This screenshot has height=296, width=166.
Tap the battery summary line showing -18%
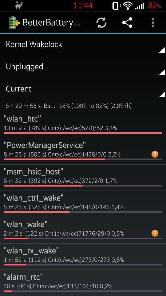pos(69,106)
